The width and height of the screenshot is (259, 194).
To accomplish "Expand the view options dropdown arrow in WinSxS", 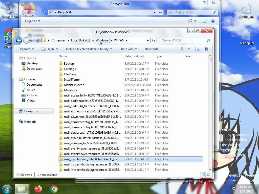I will (x=189, y=49).
